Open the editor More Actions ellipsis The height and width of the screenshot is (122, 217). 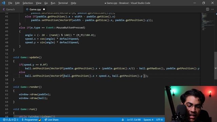(x=213, y=9)
